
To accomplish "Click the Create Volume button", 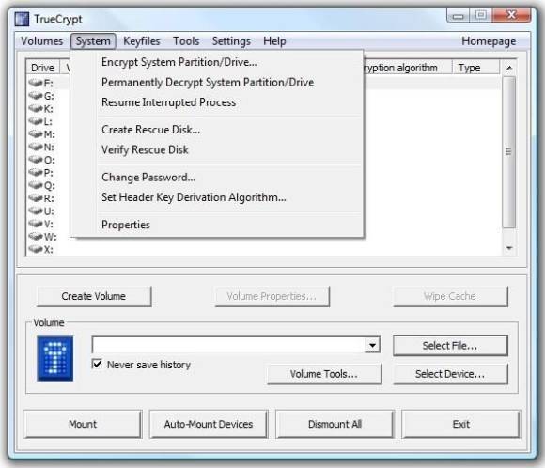I will (x=94, y=296).
